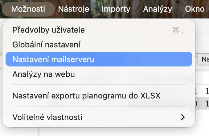209x136 pixels.
Task: Select the white table row above highlighted row
Action: click(202, 91)
